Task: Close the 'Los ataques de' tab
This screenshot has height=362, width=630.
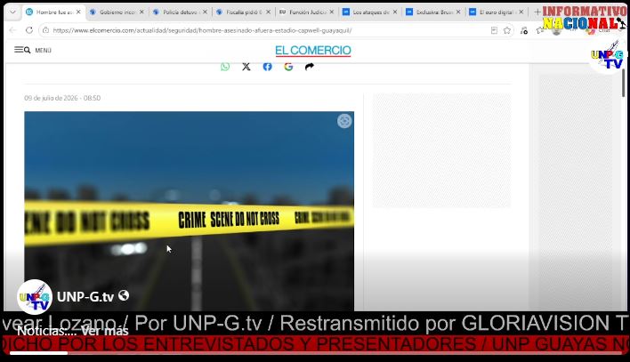Action: click(395, 12)
